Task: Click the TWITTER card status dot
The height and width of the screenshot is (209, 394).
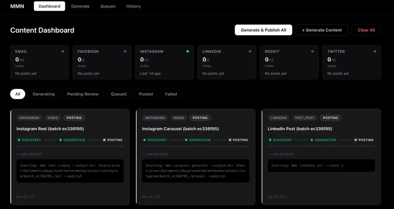Action: (x=375, y=51)
